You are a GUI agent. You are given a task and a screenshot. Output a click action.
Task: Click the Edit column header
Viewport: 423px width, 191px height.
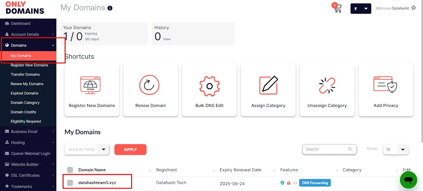[x=407, y=170]
